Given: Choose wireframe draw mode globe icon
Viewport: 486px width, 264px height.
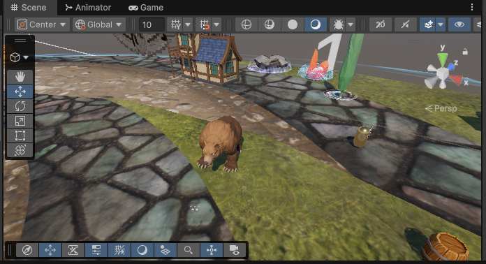Looking at the screenshot, I should pos(246,24).
